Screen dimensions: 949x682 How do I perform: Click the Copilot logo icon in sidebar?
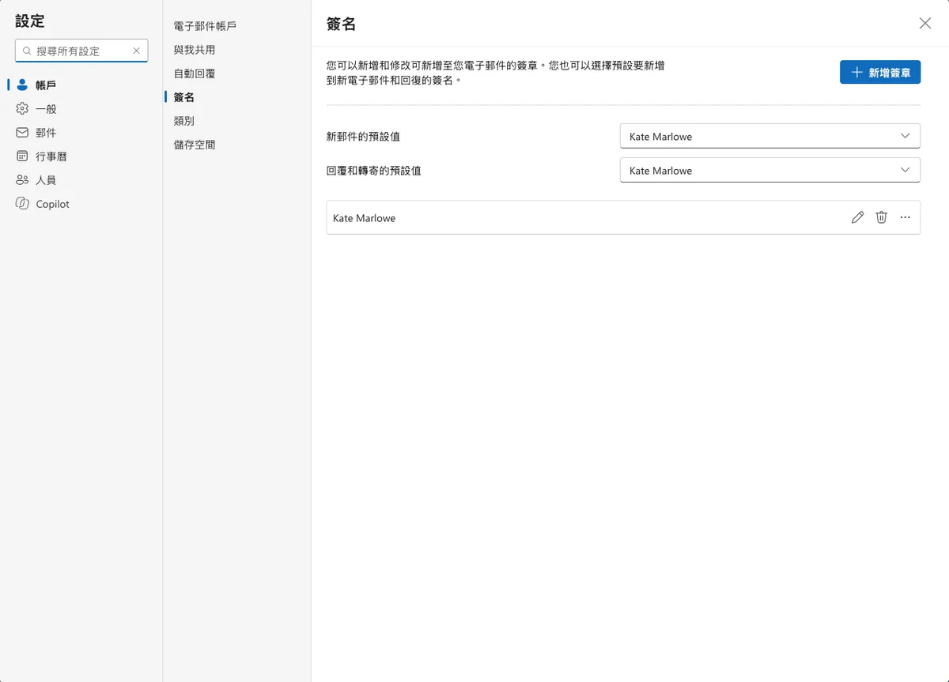point(22,203)
